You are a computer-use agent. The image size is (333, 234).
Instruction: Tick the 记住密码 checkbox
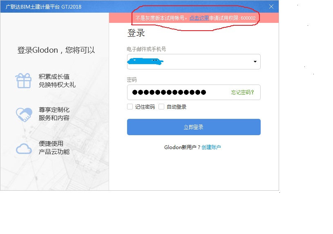pos(130,107)
